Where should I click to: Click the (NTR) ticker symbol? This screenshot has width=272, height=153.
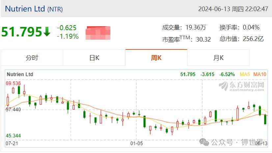pos(55,9)
